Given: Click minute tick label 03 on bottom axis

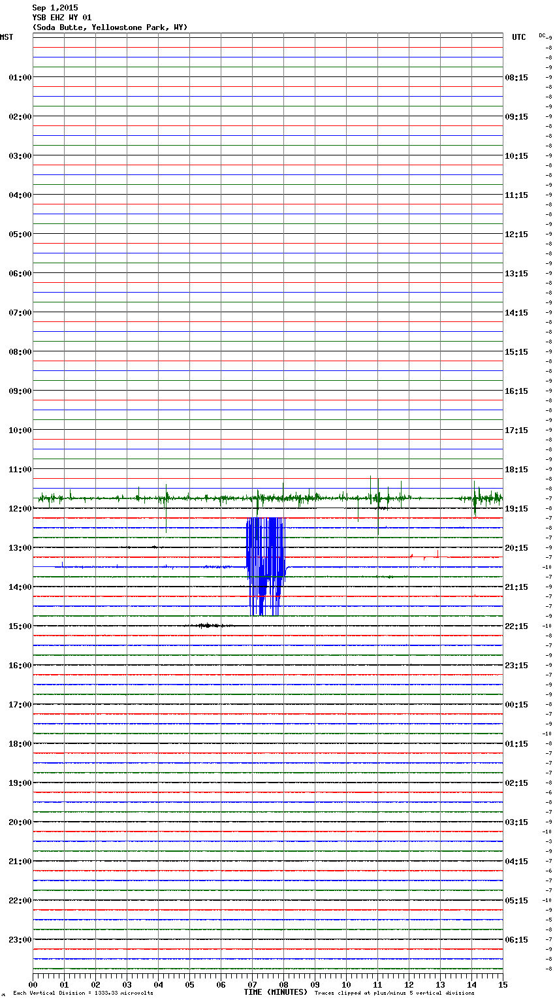Looking at the screenshot, I should coord(127,984).
